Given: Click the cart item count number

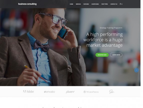Looking at the screenshot, I should tap(122, 4).
